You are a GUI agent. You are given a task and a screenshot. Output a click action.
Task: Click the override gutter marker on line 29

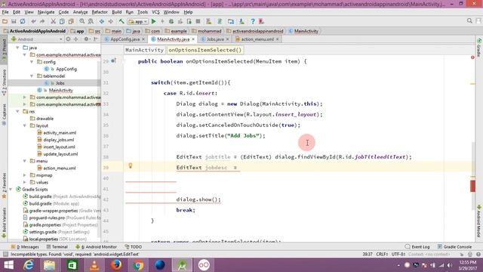(x=113, y=60)
